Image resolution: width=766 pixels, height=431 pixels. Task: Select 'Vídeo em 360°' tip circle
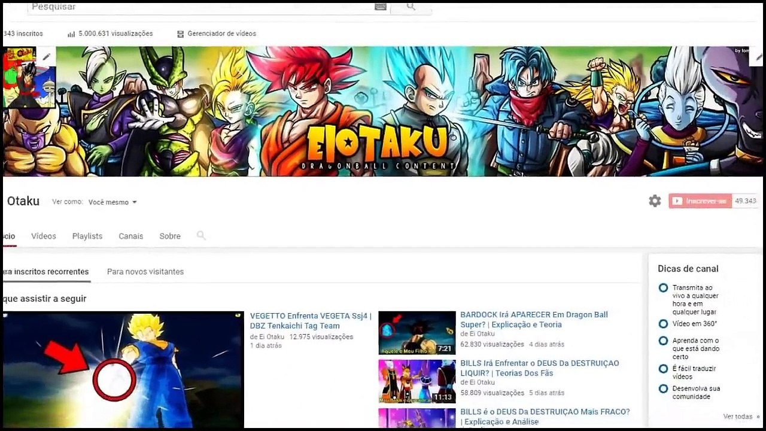pos(663,324)
